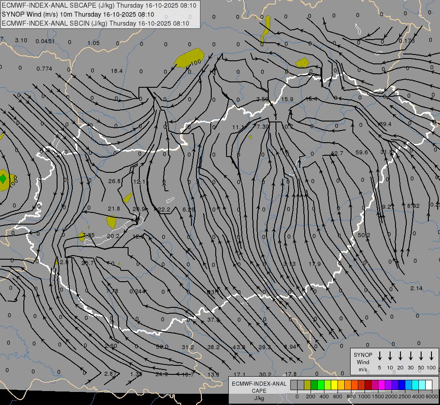Click the SYNOP Wind m/s legend label
The width and height of the screenshot is (440, 405).
(363, 362)
